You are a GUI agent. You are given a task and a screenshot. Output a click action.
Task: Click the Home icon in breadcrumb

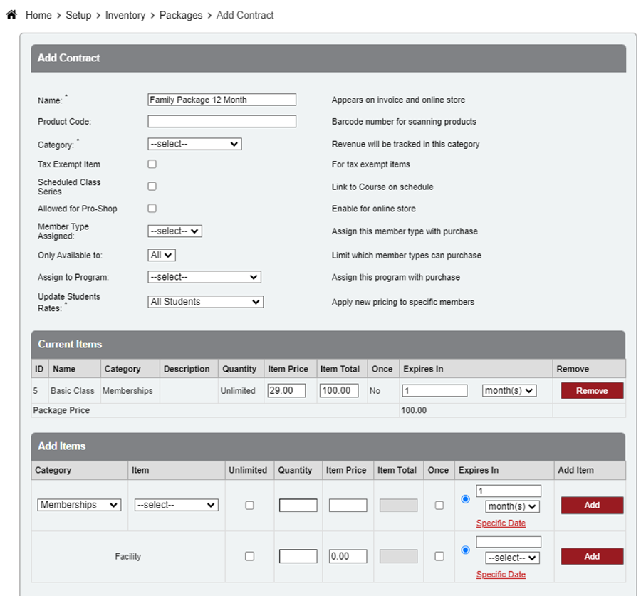point(11,15)
